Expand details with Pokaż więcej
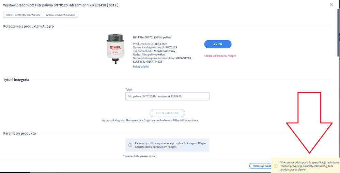The height and width of the screenshot is (173, 340). 141,67
